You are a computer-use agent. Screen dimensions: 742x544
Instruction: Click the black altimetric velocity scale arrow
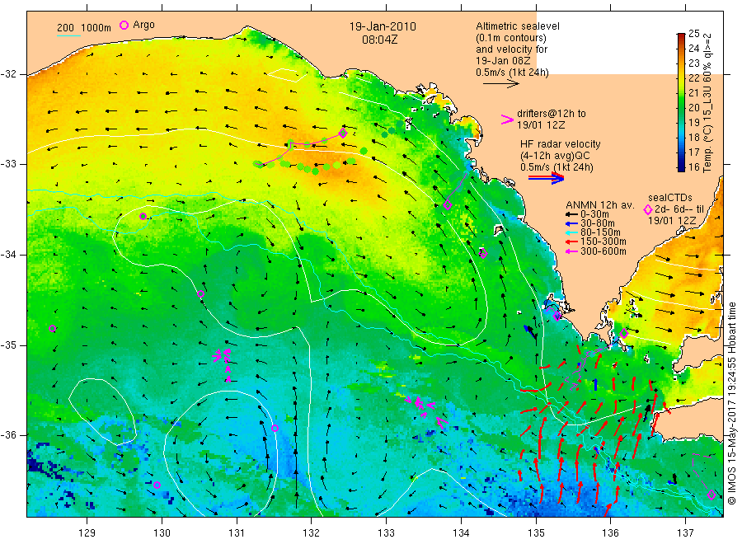coord(501,84)
